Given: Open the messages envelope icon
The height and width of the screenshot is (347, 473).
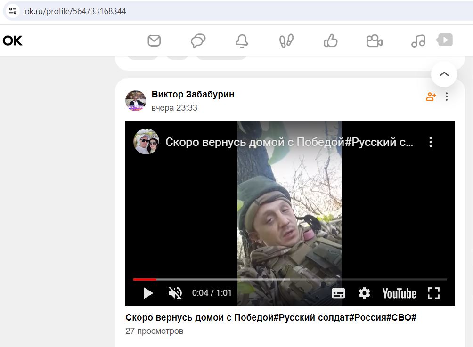Looking at the screenshot, I should click(x=154, y=40).
